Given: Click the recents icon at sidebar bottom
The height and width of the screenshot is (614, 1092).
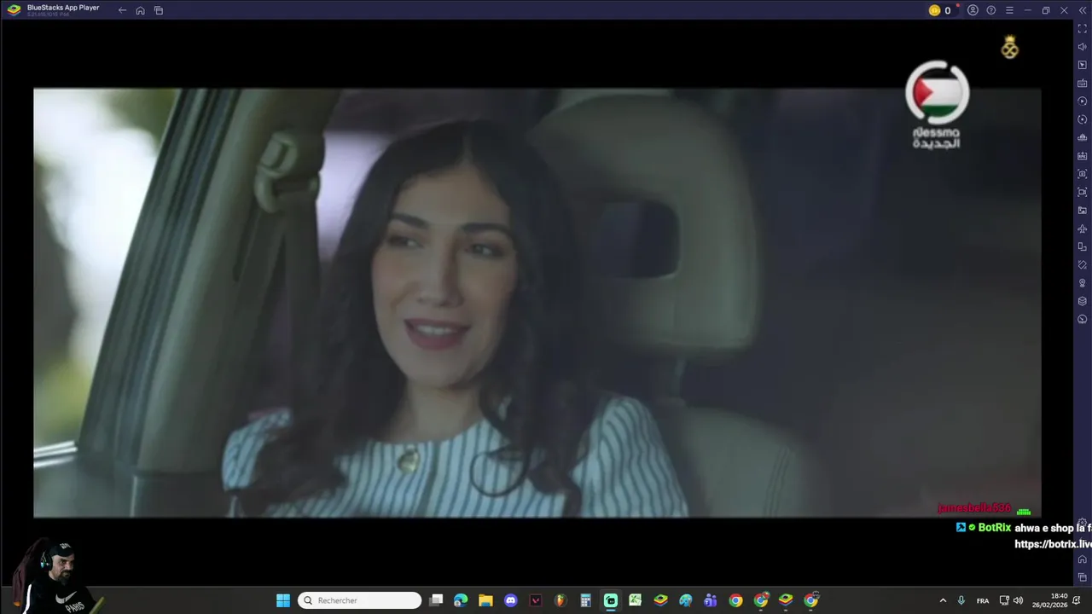Looking at the screenshot, I should [1082, 577].
